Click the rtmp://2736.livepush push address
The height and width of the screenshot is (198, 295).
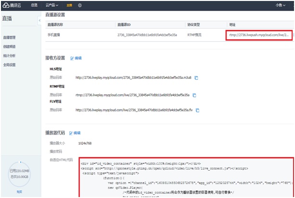click(x=259, y=35)
